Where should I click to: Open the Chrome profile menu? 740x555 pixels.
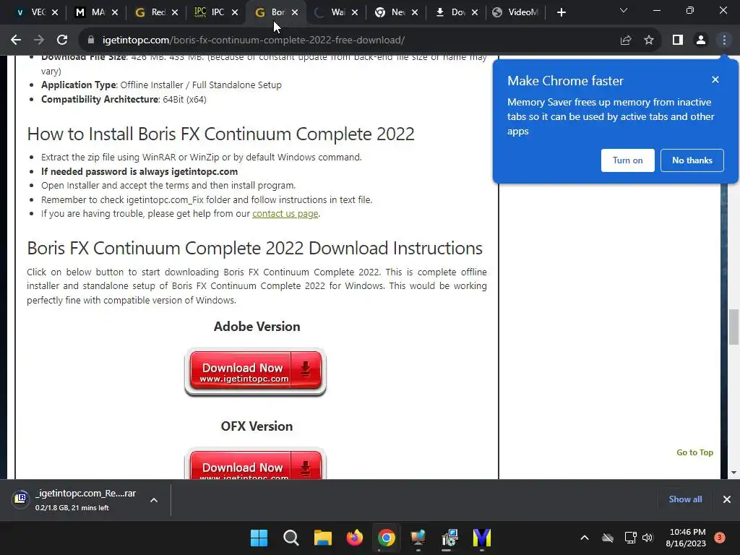tap(701, 40)
